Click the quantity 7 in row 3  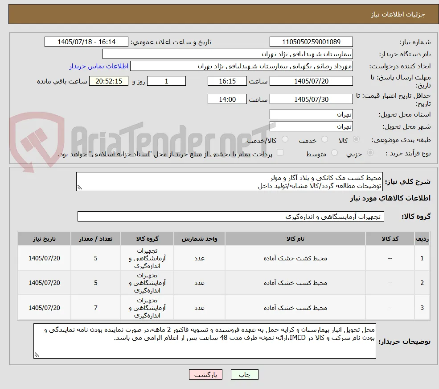click(95, 308)
